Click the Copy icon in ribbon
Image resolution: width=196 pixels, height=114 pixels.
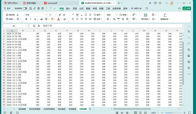pos(18,19)
